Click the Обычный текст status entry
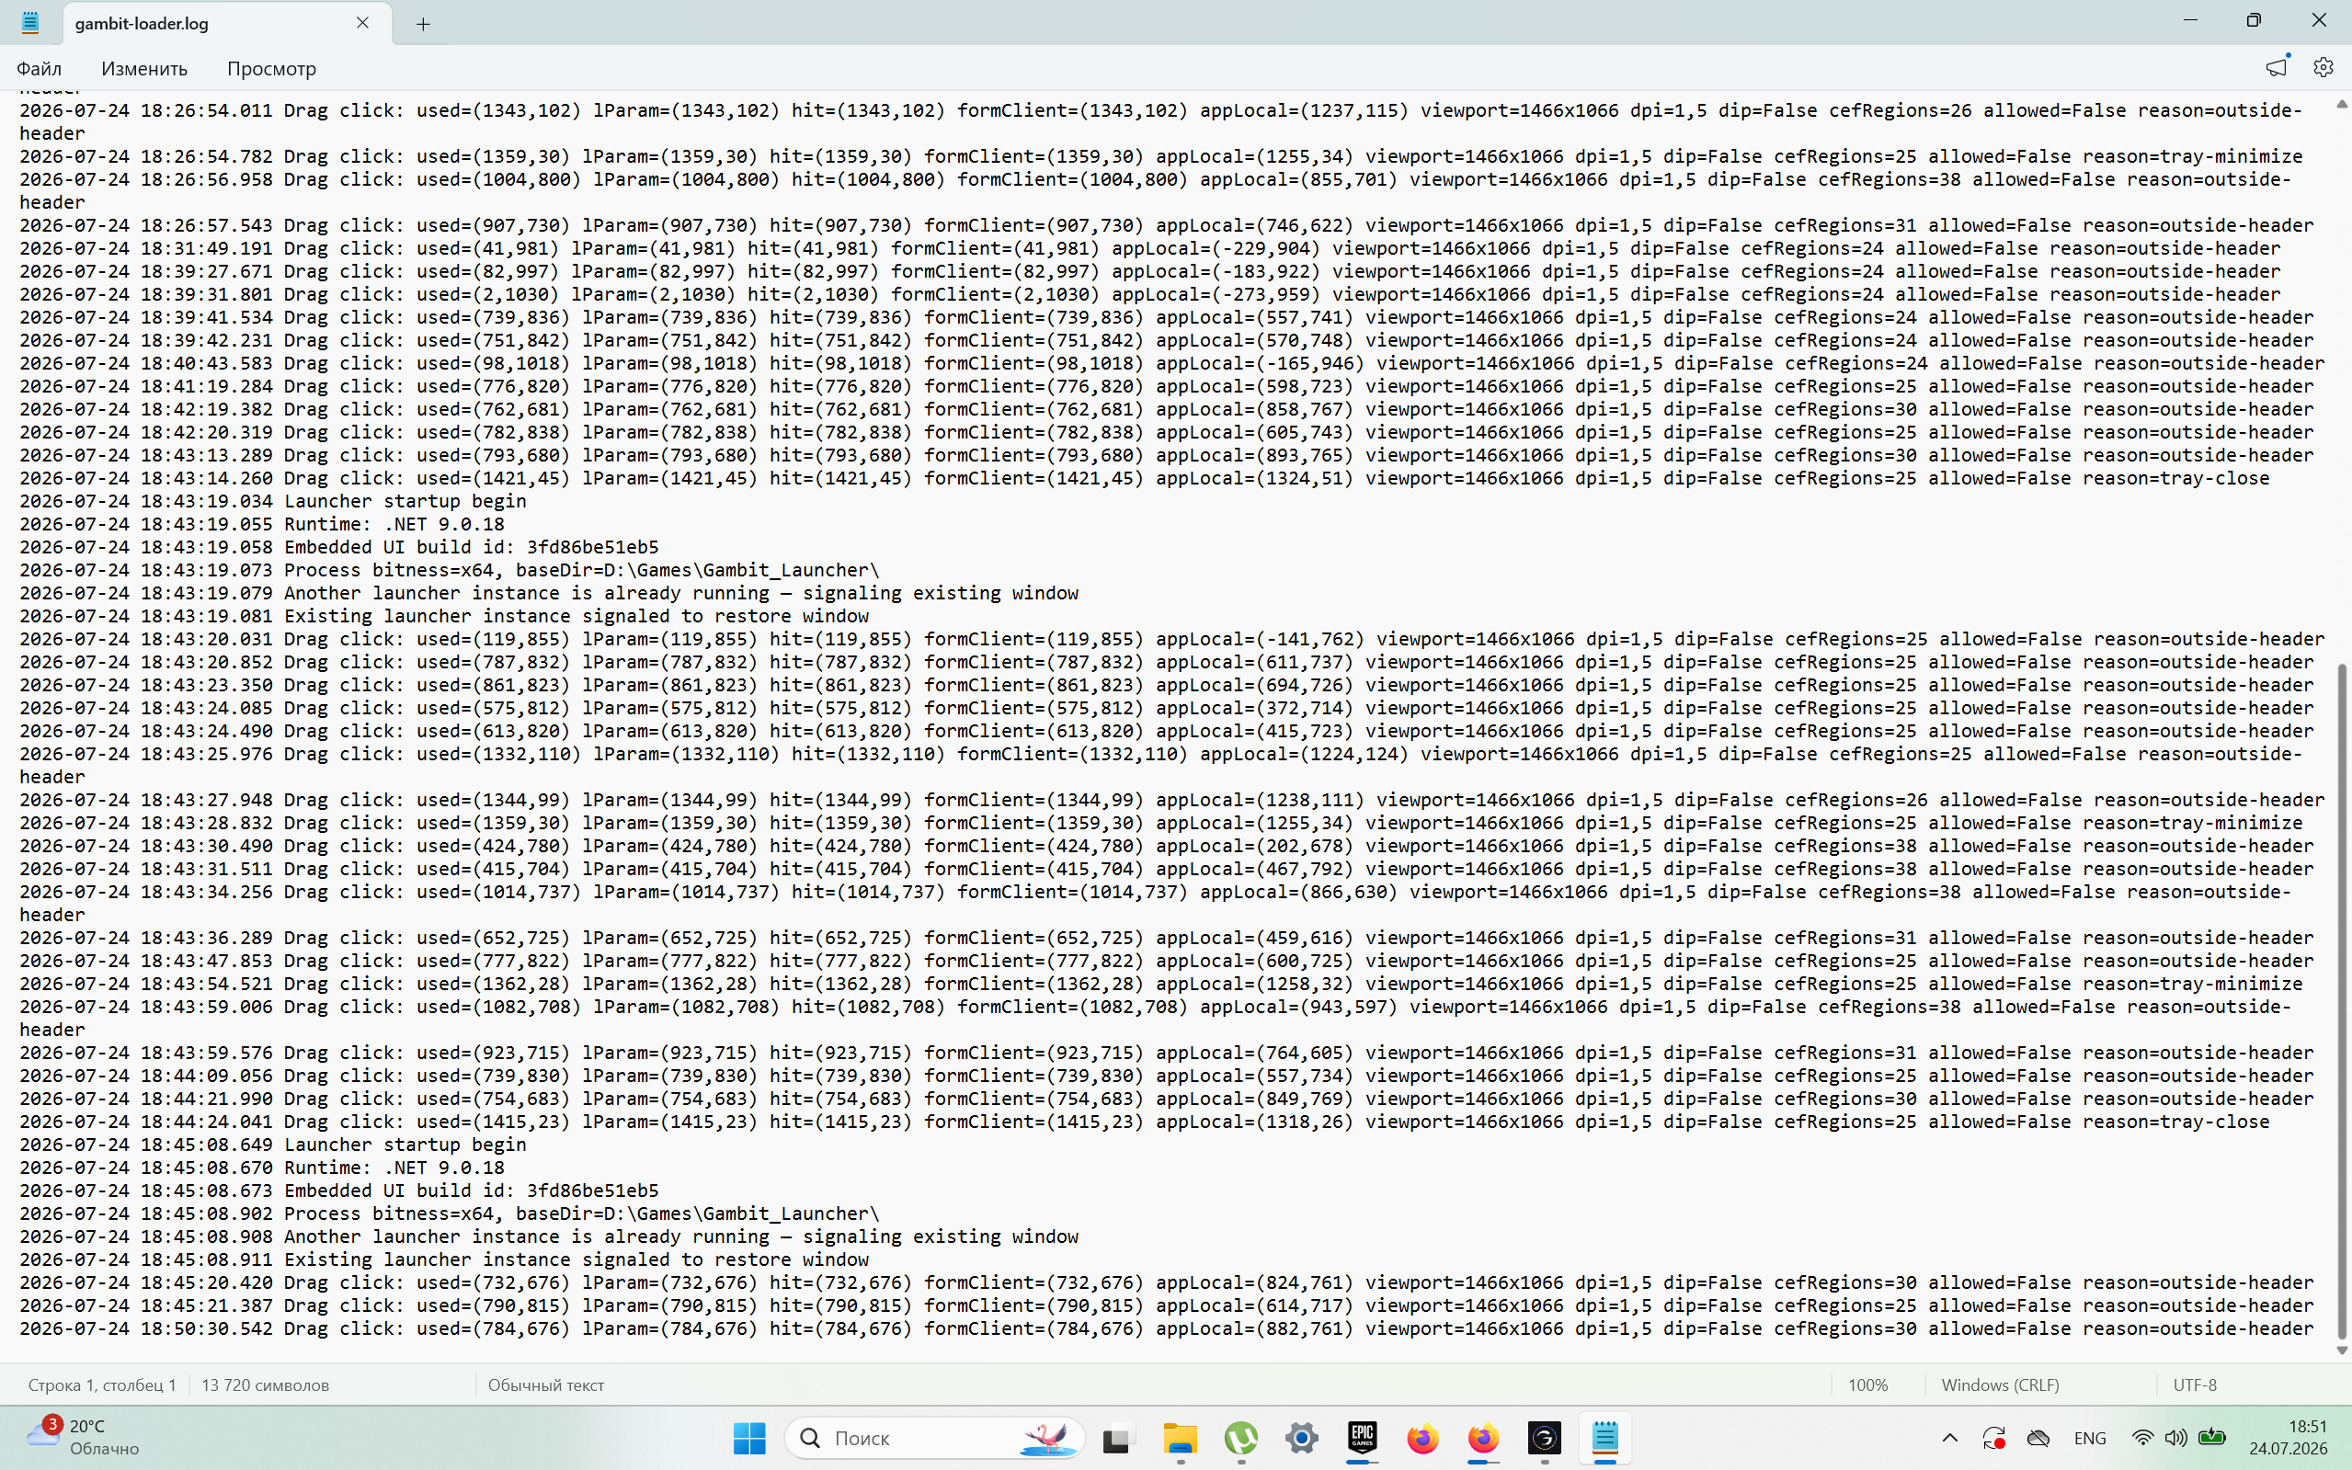2352x1470 pixels. pyautogui.click(x=545, y=1385)
